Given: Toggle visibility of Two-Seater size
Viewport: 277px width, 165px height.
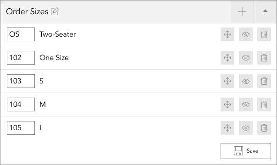Looking at the screenshot, I should (x=246, y=34).
